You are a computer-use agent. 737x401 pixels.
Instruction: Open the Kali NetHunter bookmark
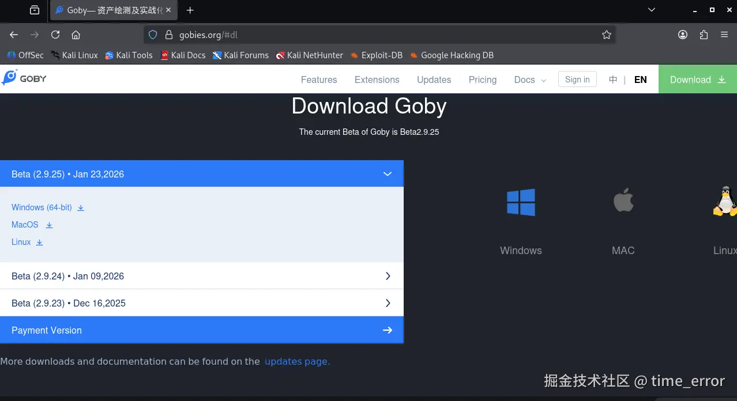point(310,55)
